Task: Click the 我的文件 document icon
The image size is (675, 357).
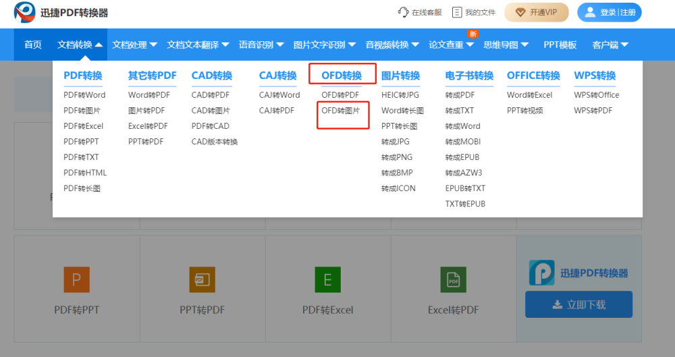Action: tap(457, 12)
